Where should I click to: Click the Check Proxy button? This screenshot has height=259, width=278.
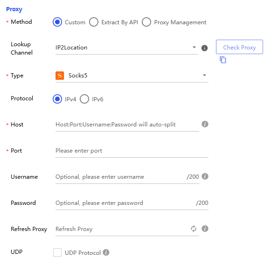pos(239,47)
